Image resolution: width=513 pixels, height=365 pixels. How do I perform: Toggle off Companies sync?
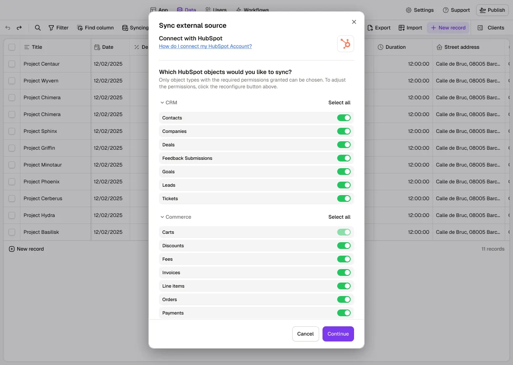pyautogui.click(x=344, y=131)
